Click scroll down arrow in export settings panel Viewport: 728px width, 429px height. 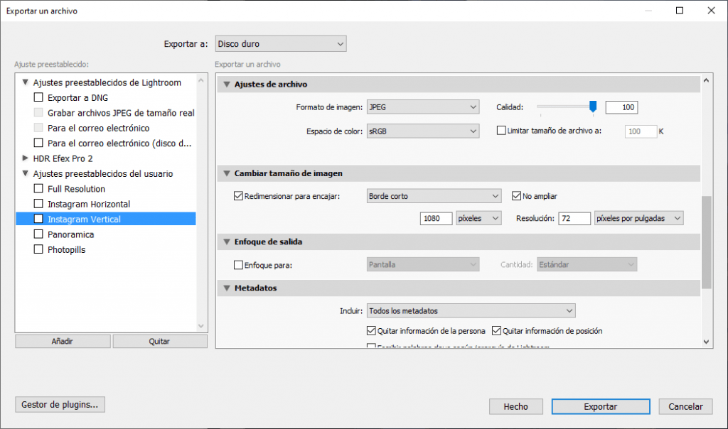tap(706, 342)
